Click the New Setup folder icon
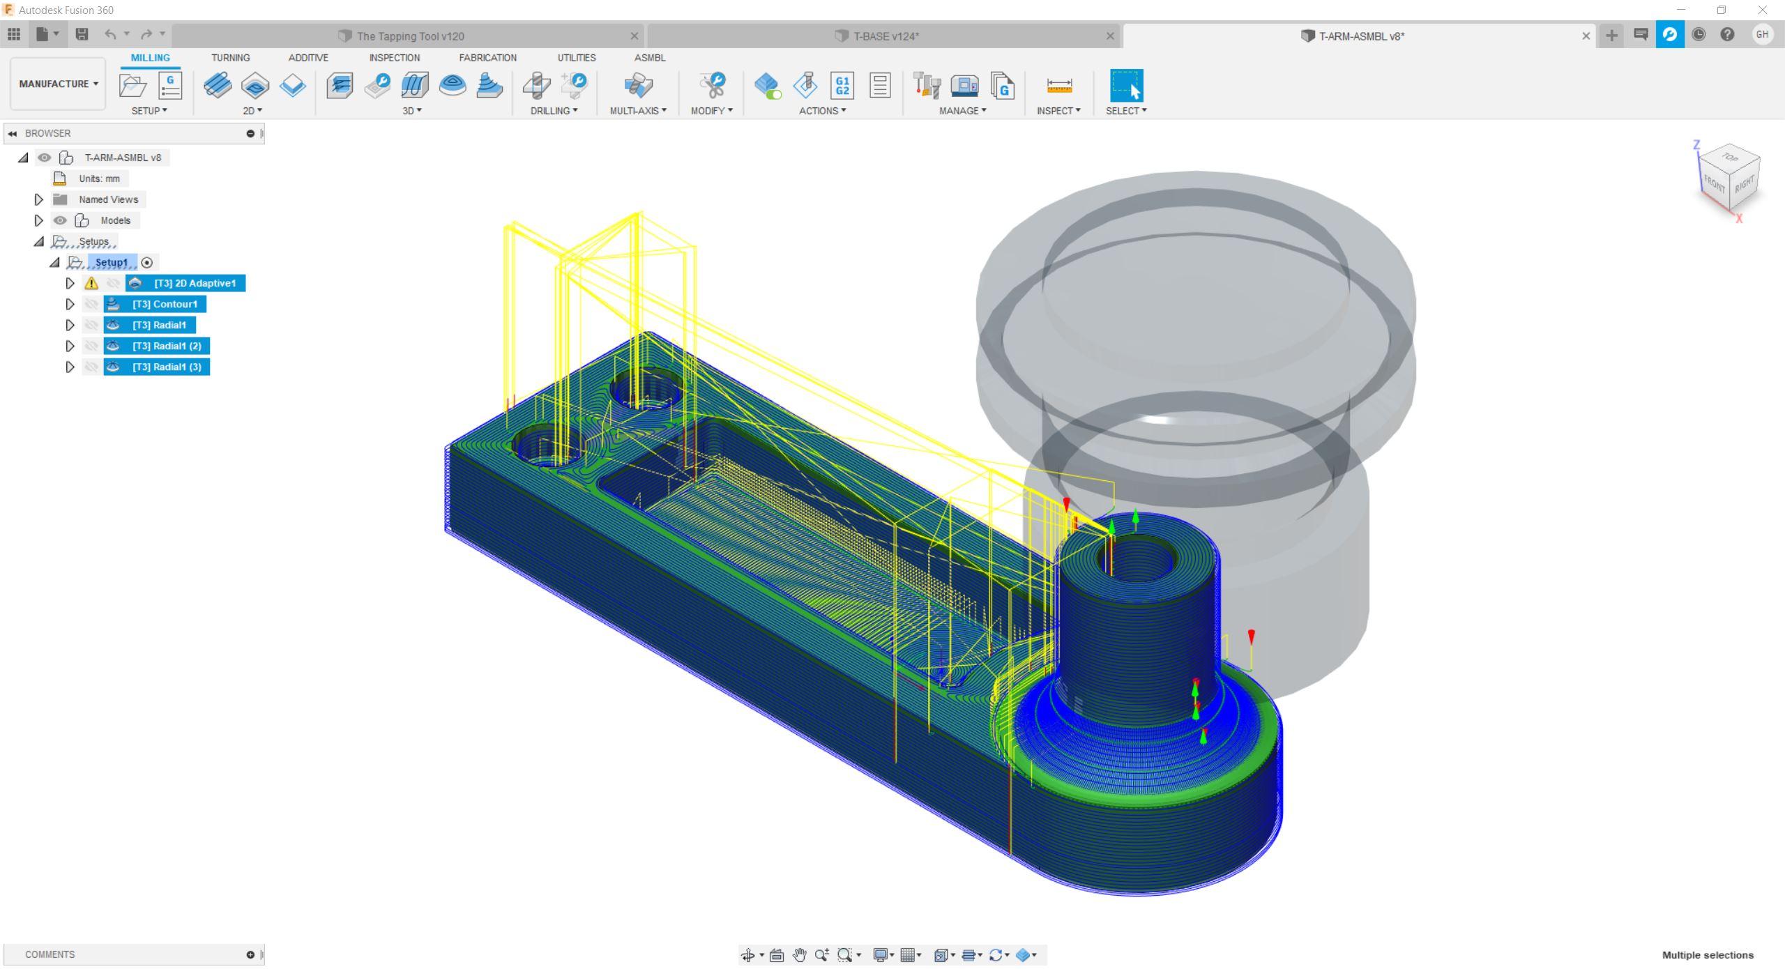 pos(132,86)
